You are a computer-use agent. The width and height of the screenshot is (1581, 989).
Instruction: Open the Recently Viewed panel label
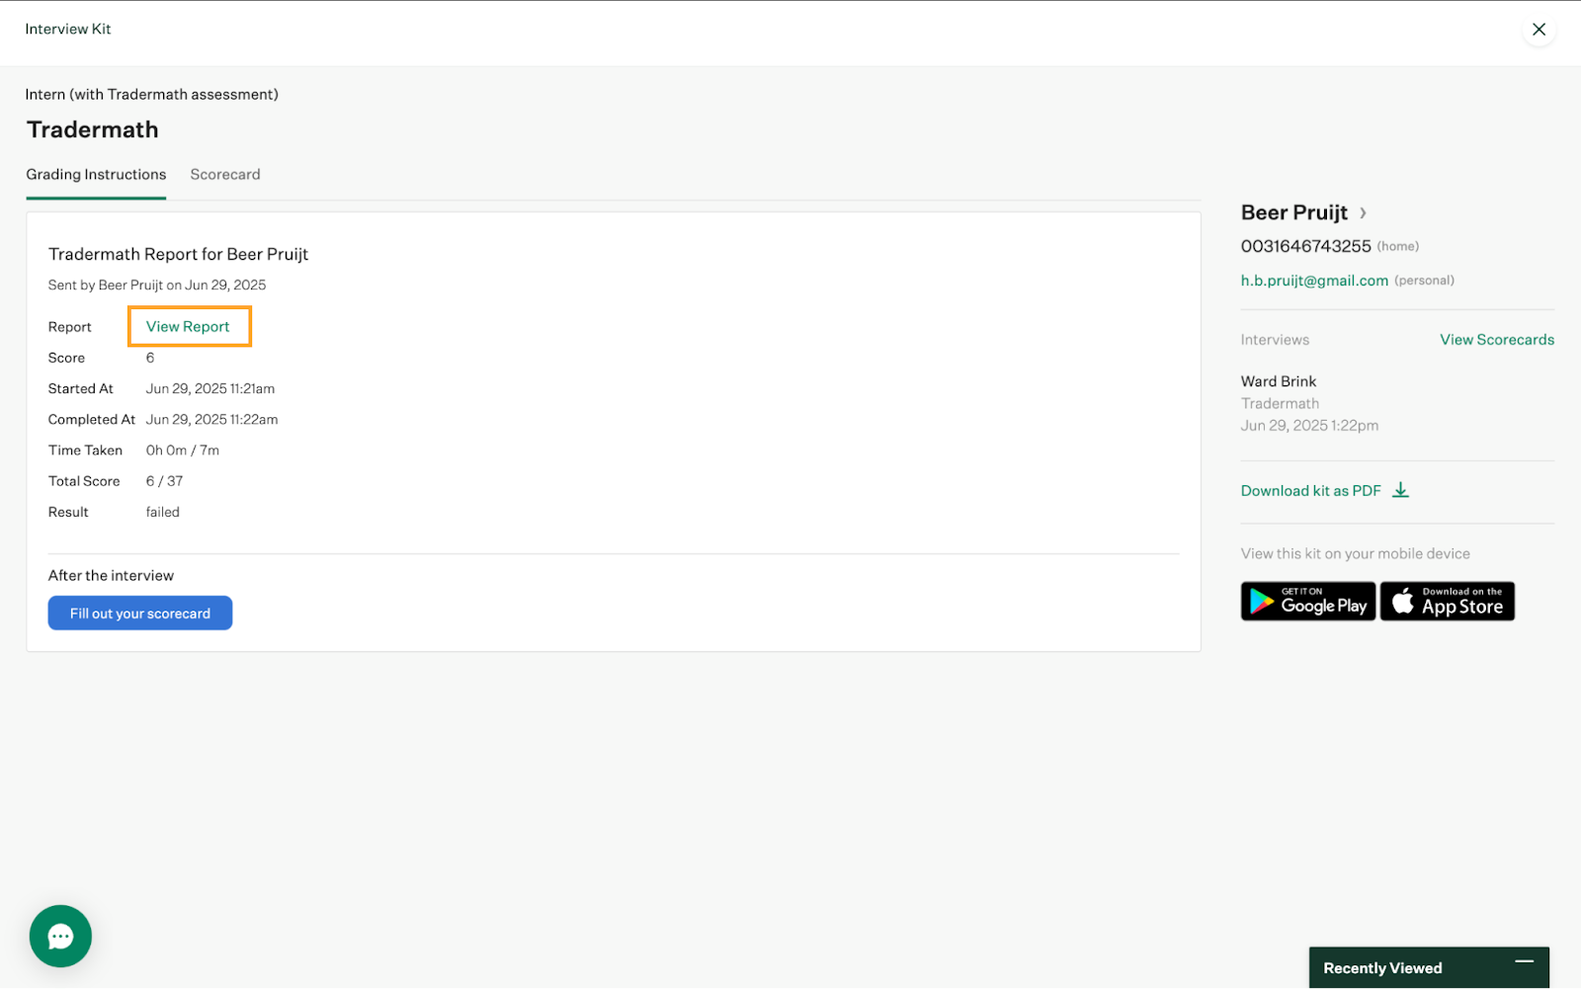(1381, 968)
